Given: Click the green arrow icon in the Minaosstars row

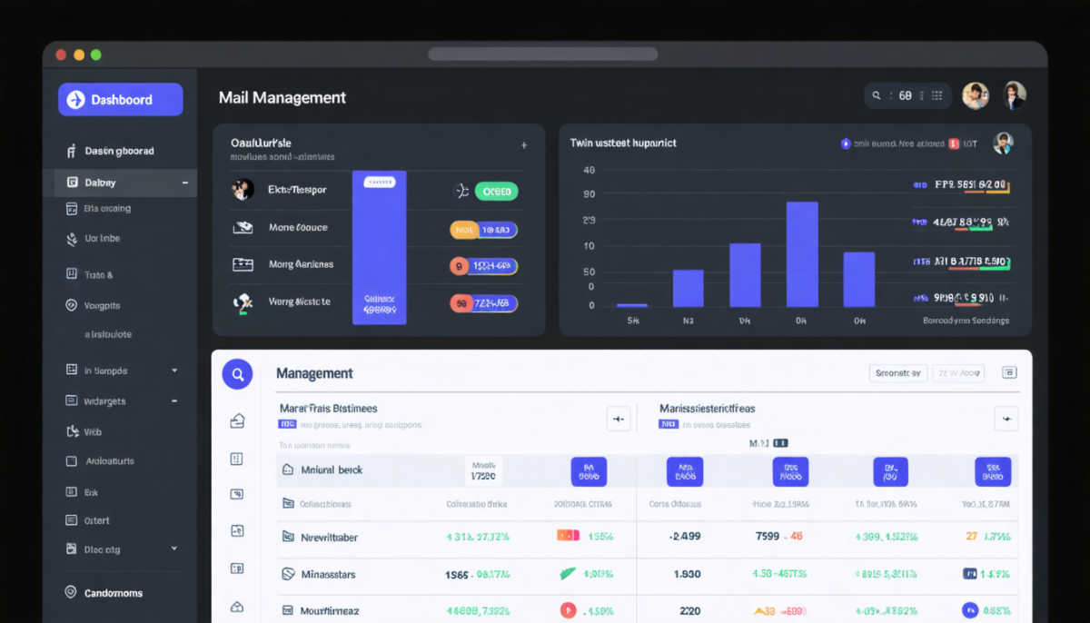Looking at the screenshot, I should (x=568, y=573).
